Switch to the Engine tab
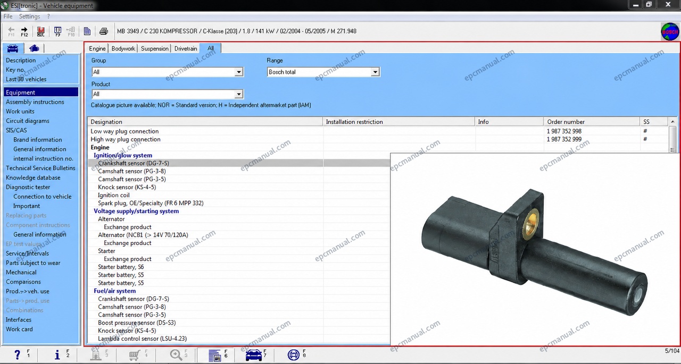The height and width of the screenshot is (364, 681). (x=97, y=48)
